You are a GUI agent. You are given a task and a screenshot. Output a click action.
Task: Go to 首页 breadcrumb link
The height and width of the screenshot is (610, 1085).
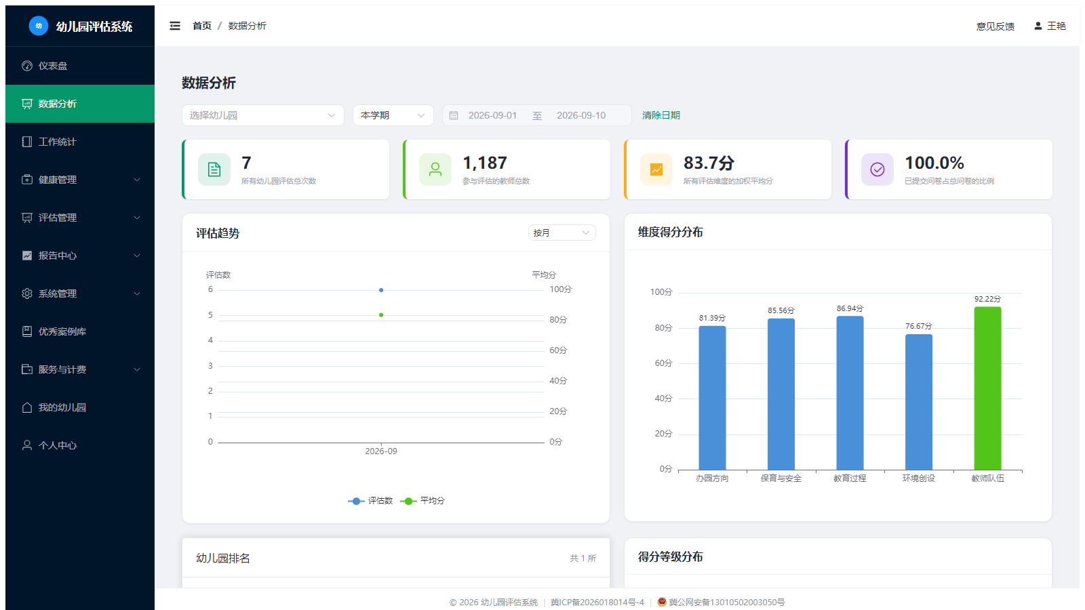pos(202,26)
